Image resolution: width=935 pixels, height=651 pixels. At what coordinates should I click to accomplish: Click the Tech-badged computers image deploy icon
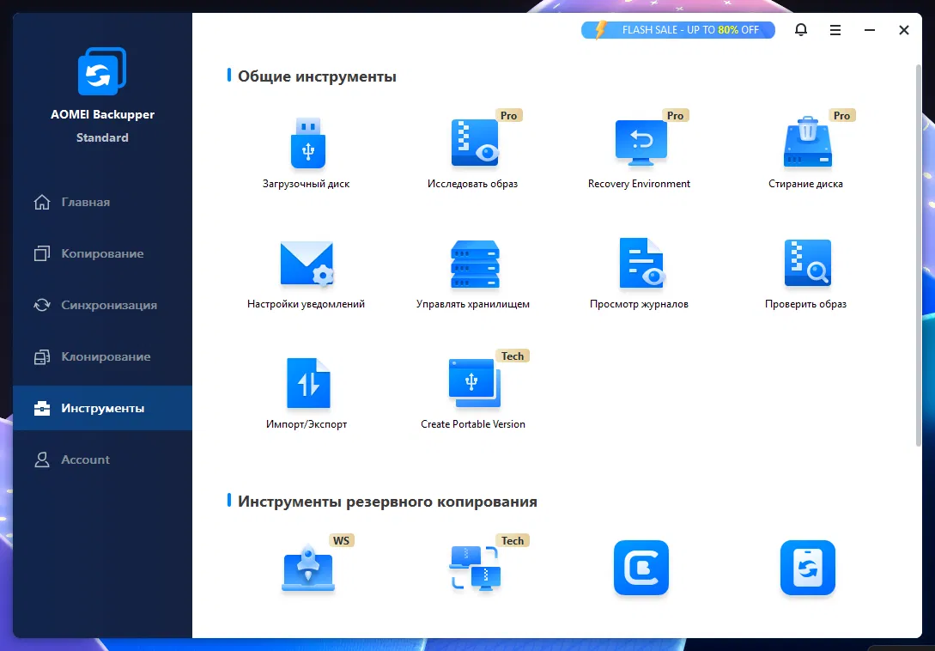click(x=475, y=568)
